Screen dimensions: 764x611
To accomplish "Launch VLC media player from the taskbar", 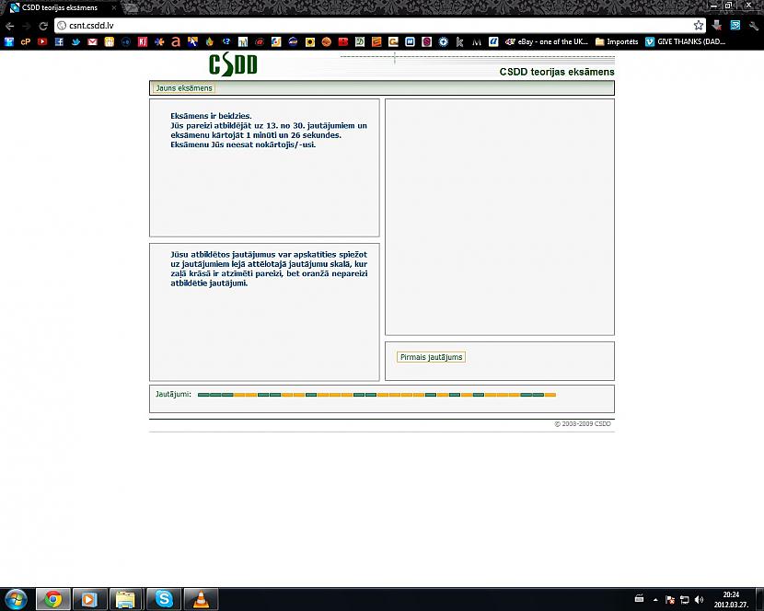I will tap(201, 599).
